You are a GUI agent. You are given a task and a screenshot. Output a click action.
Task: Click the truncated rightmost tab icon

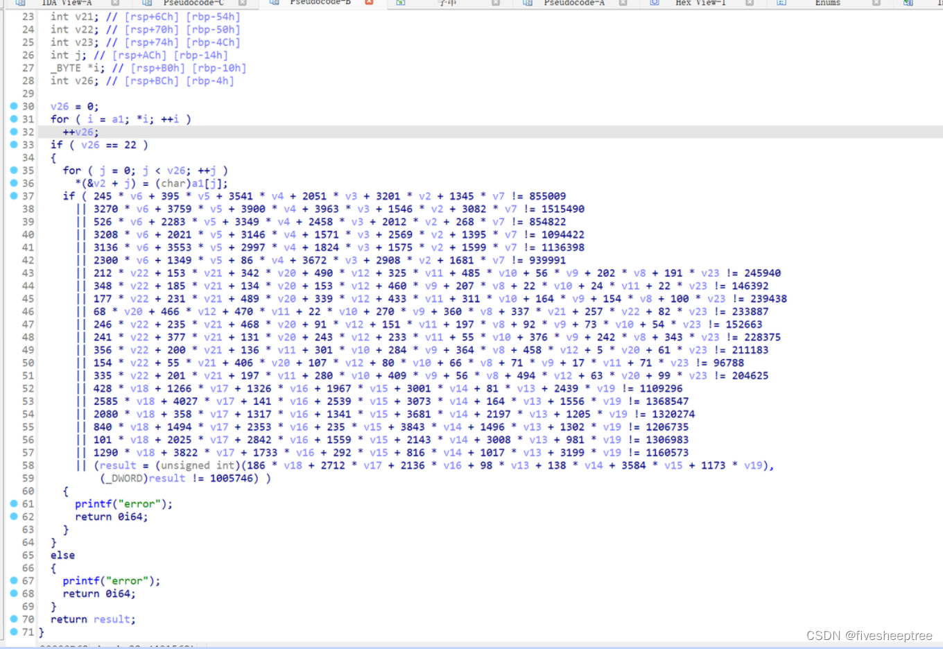[908, 3]
